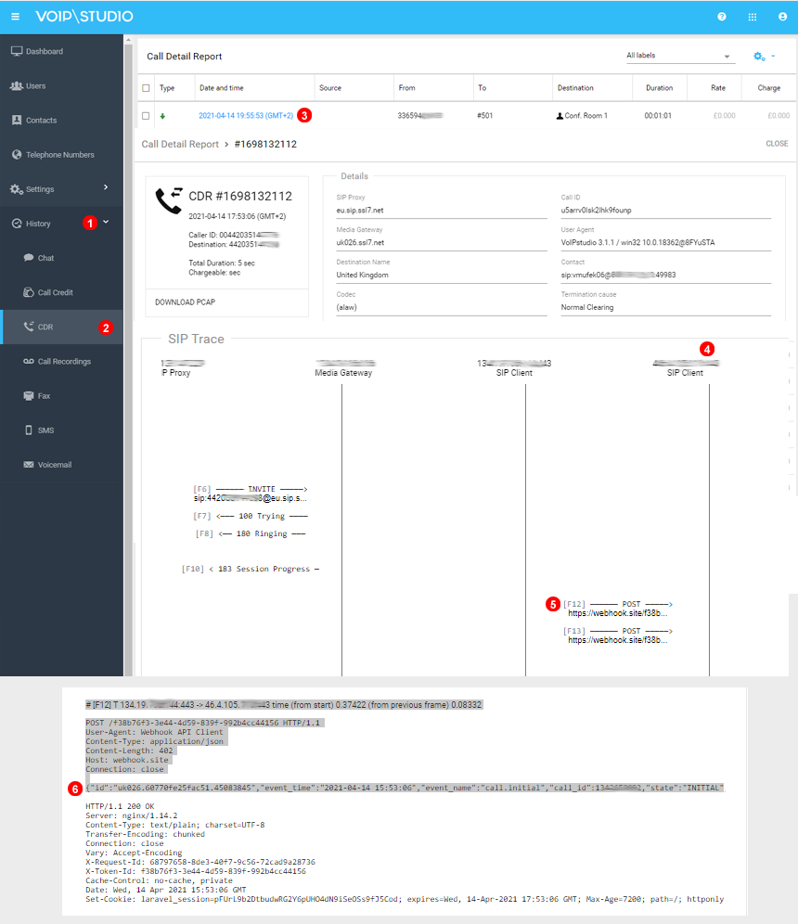Click the Settings gears icon
This screenshot has height=924, width=798.
[x=17, y=189]
